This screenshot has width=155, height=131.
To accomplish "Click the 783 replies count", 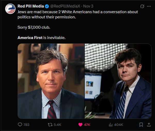I will pyautogui.click(x=26, y=125).
